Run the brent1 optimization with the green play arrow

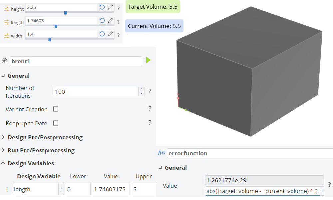pos(148,61)
